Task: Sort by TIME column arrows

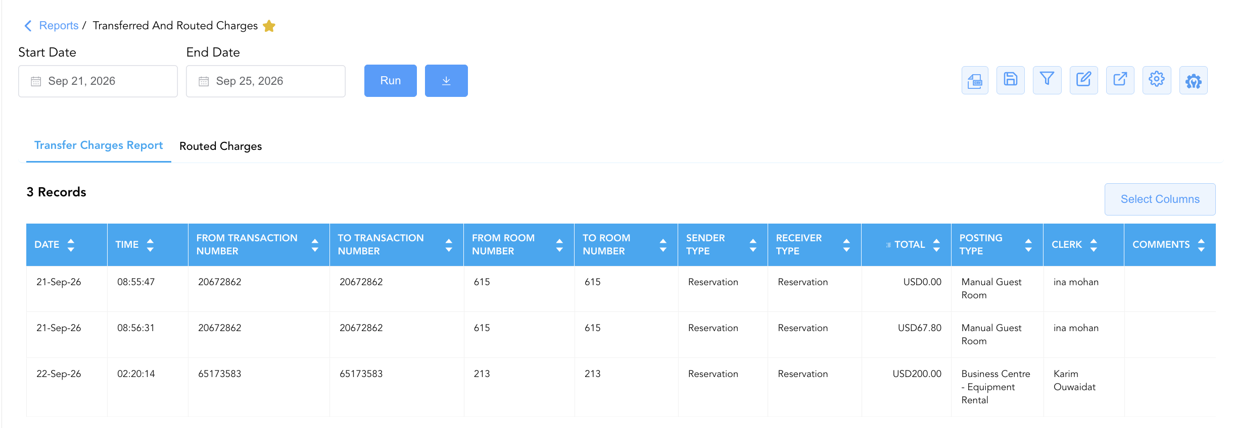Action: 150,245
